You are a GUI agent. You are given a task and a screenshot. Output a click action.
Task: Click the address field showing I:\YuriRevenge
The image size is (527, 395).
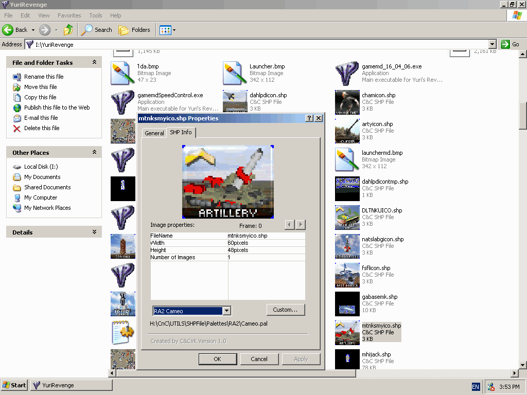point(257,44)
